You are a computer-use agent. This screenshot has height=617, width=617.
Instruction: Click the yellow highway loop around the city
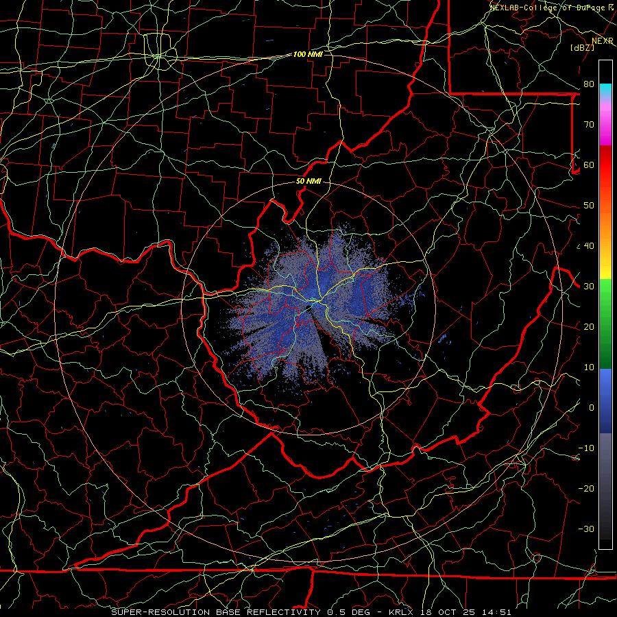tap(160, 52)
